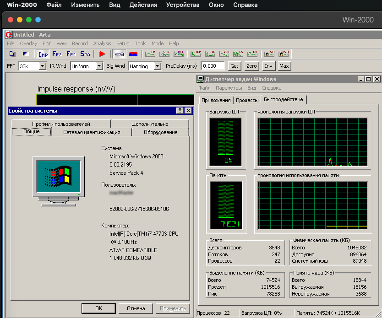Open Arta Overlay menu
382x318 pixels.
pos(28,43)
